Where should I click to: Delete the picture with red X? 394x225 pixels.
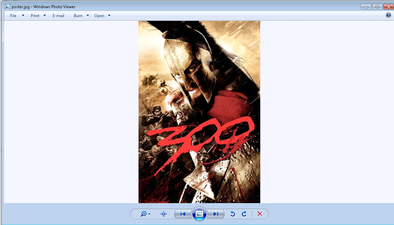pyautogui.click(x=260, y=214)
